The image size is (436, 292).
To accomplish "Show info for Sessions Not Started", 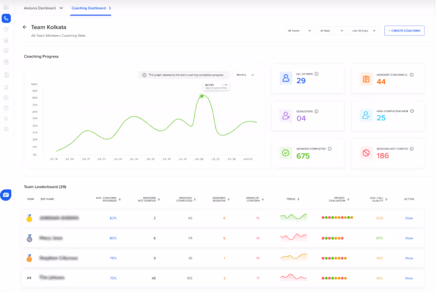I will coord(412,149).
